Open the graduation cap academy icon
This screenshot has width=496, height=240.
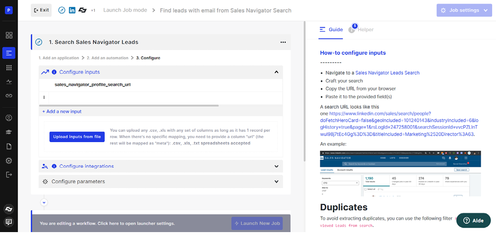tap(9, 132)
